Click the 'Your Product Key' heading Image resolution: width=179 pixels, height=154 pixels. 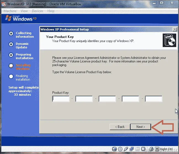pyautogui.click(x=60, y=37)
